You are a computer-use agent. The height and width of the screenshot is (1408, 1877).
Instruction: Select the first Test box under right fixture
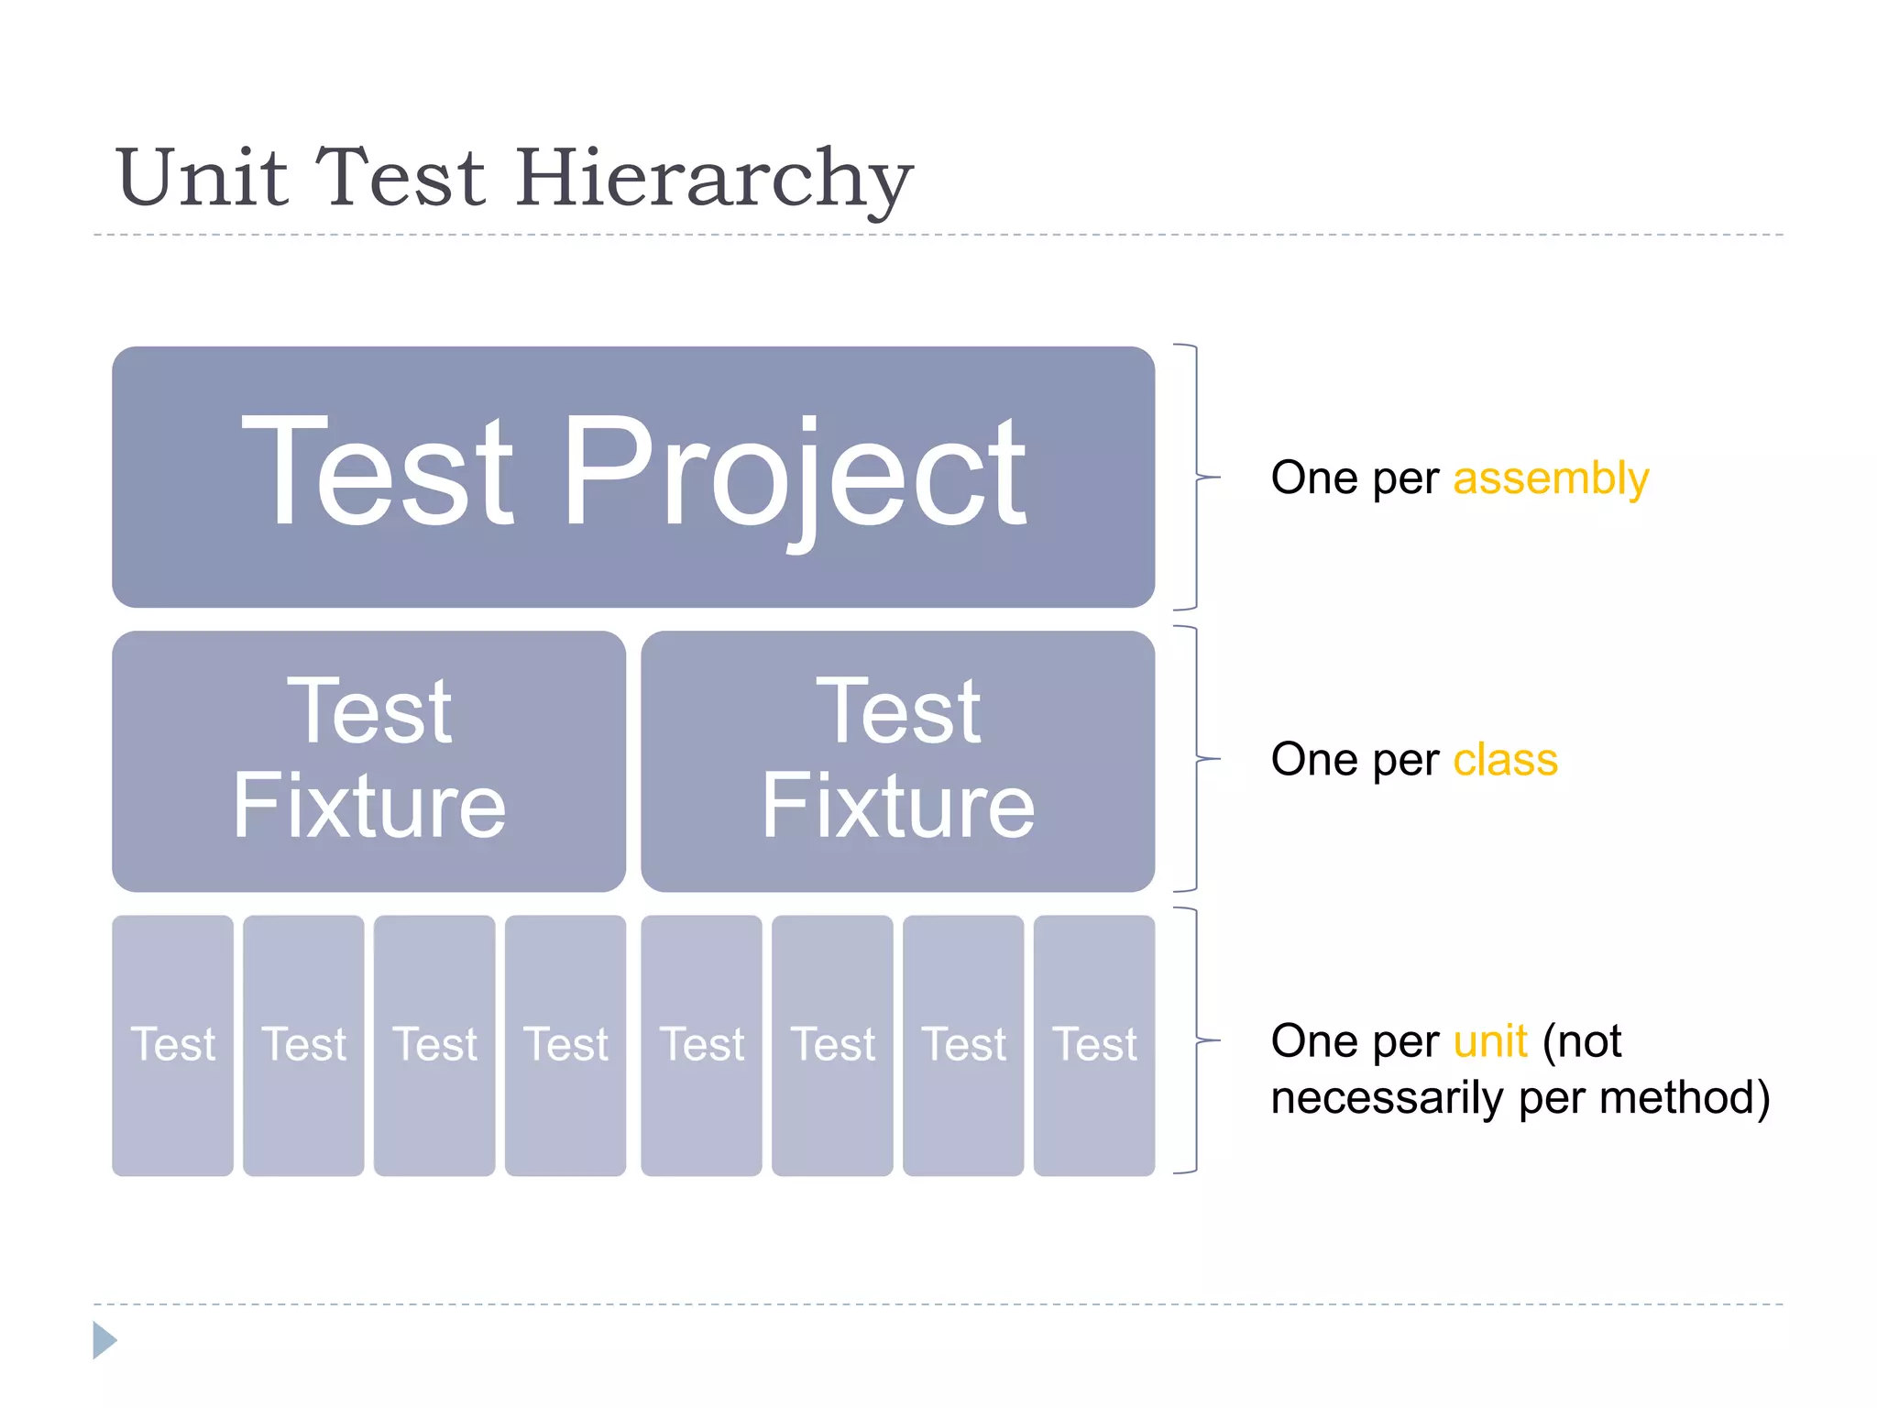coord(701,1046)
